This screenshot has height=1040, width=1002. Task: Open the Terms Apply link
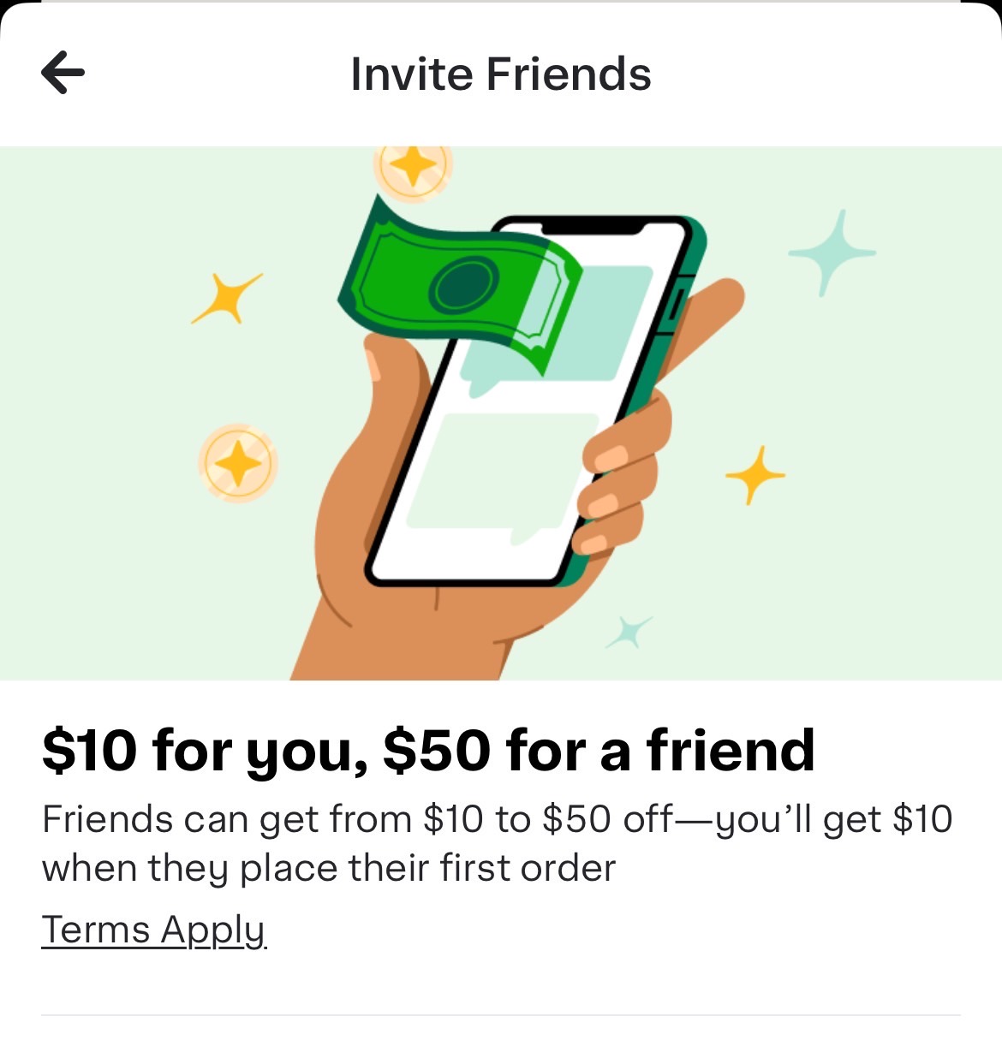click(x=154, y=930)
